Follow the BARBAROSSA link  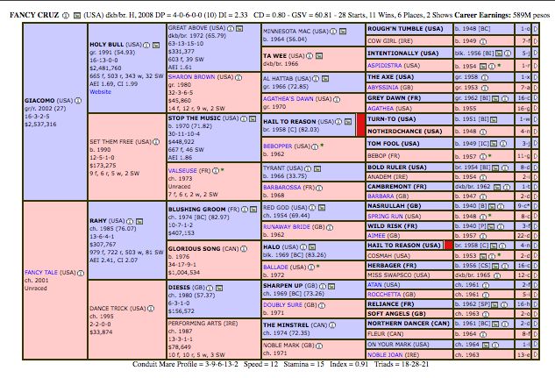(284, 187)
